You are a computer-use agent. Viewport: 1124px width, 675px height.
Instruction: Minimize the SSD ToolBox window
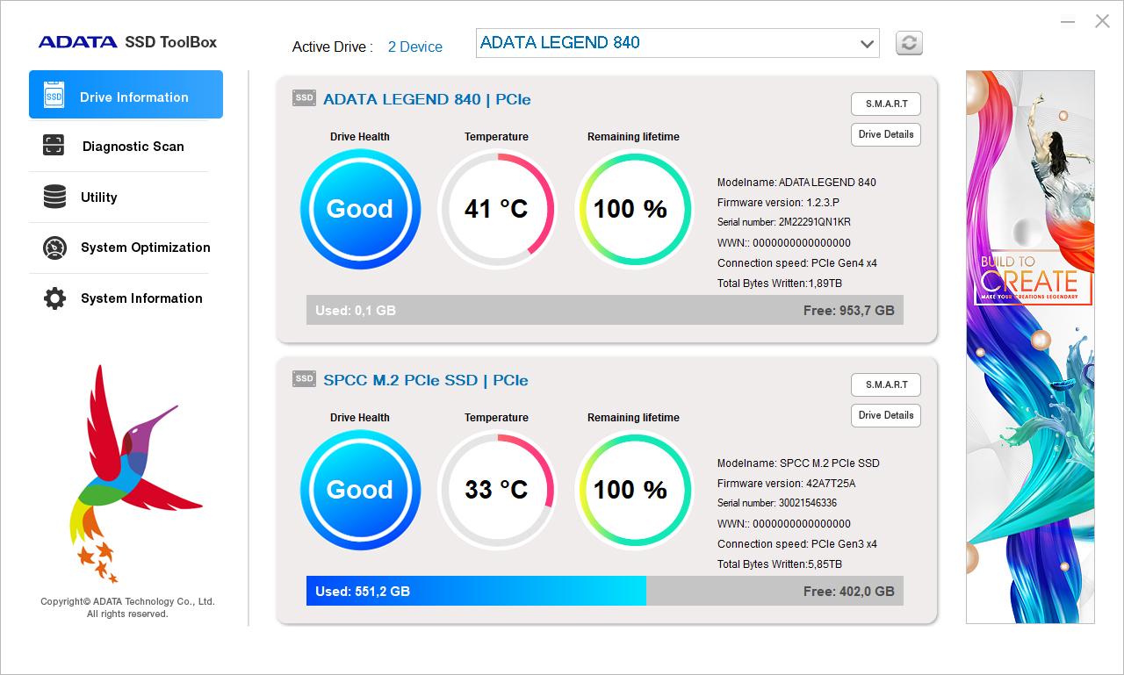(x=1068, y=22)
